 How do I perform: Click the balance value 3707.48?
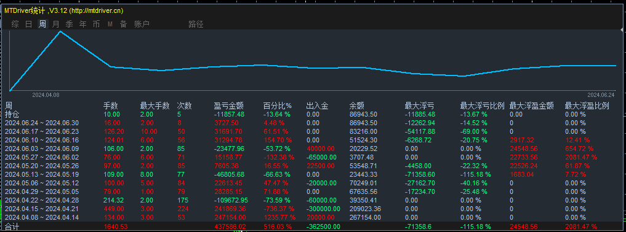pyautogui.click(x=361, y=157)
